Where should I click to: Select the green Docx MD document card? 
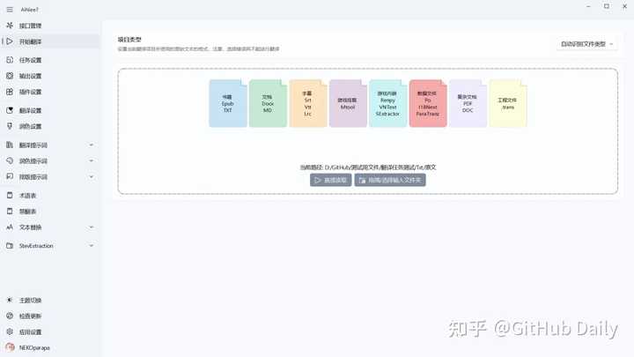(x=268, y=104)
